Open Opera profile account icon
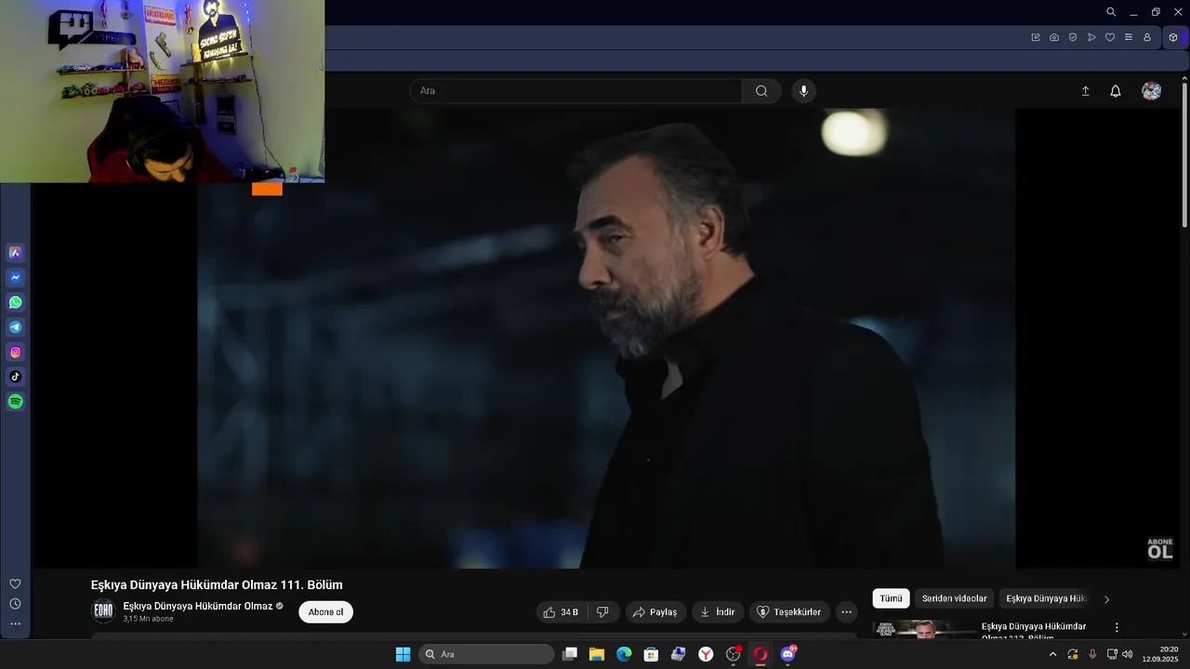 pos(1147,37)
